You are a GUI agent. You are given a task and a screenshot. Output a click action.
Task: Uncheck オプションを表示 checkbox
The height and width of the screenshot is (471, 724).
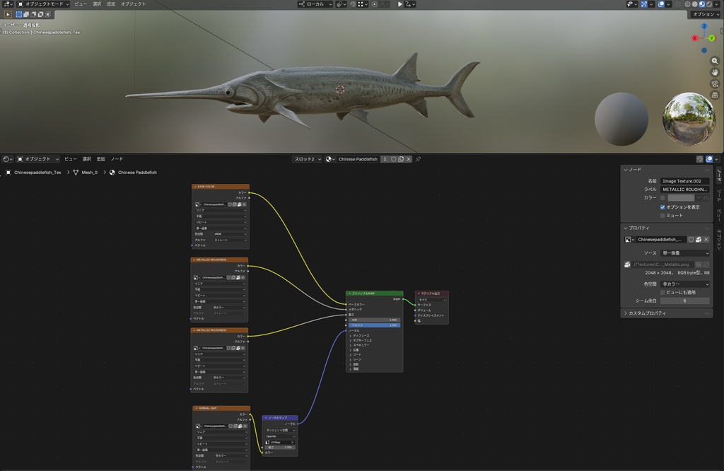pyautogui.click(x=662, y=207)
